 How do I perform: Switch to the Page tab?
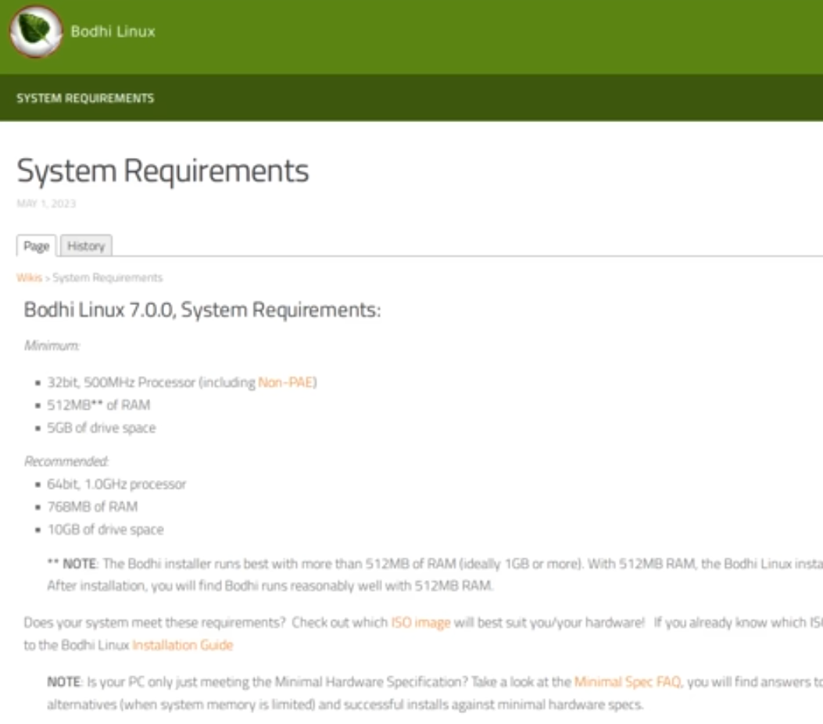(x=36, y=246)
